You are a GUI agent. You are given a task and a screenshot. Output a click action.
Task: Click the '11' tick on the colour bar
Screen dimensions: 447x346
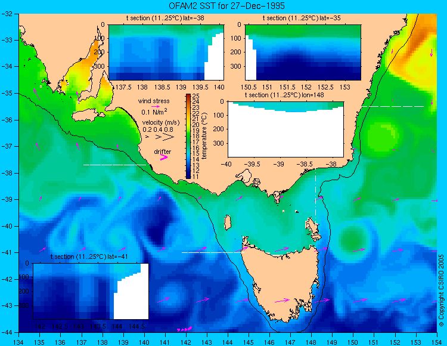(x=196, y=177)
